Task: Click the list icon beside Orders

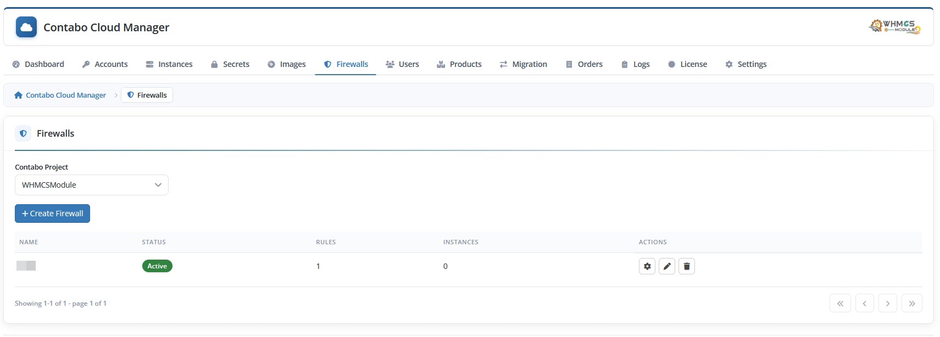Action: tap(569, 64)
